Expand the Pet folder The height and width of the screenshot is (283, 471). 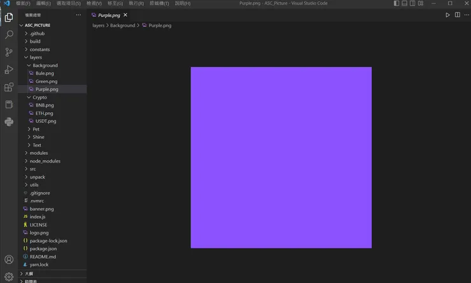(x=52, y=129)
